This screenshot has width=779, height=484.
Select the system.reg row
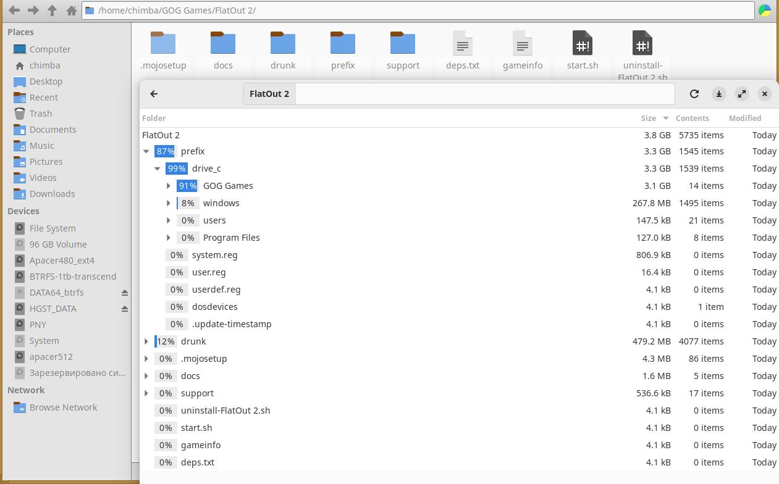459,255
